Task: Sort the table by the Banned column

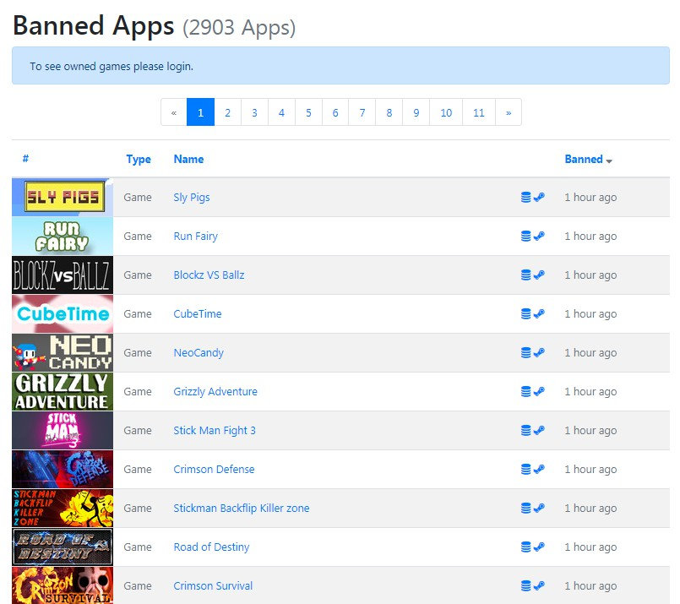Action: tap(584, 160)
